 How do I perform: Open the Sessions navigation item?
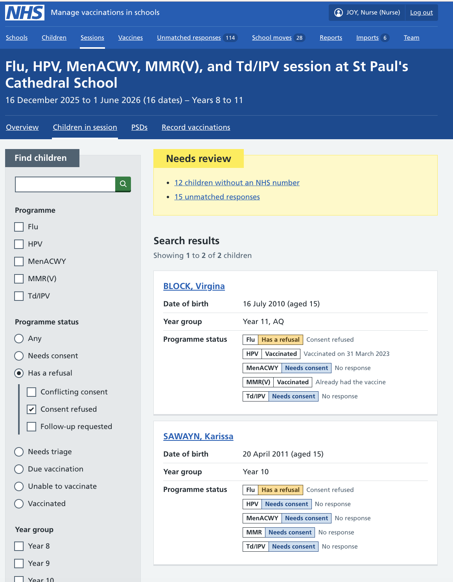pyautogui.click(x=92, y=38)
